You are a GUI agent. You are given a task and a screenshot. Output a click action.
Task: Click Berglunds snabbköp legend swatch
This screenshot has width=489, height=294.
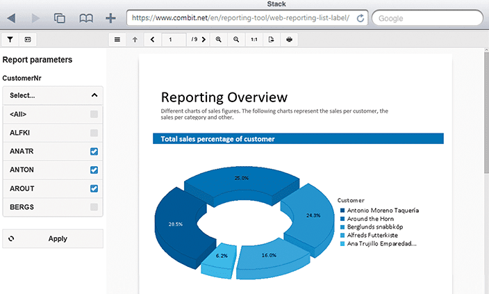(342, 227)
